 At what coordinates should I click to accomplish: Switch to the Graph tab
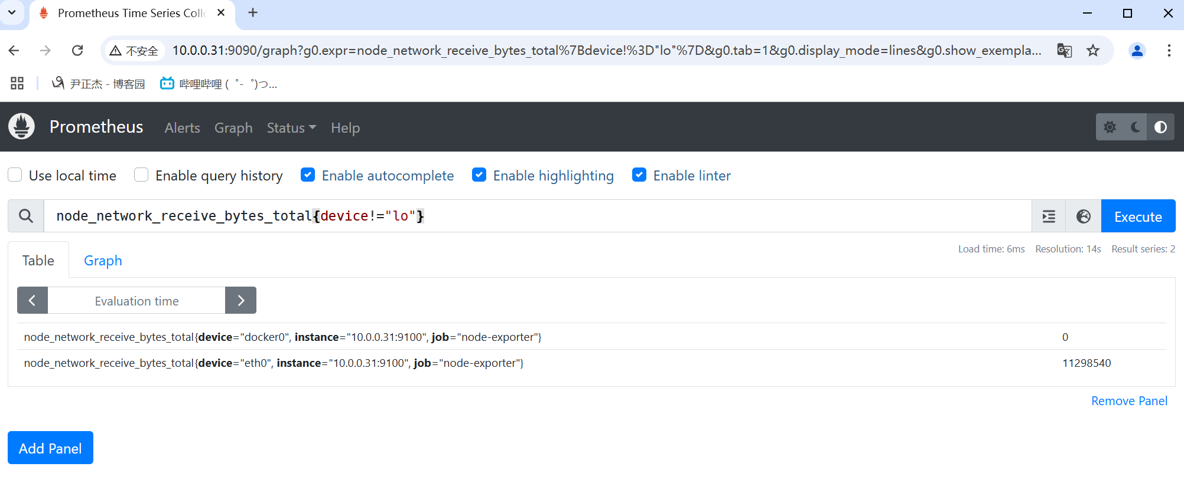pyautogui.click(x=103, y=261)
